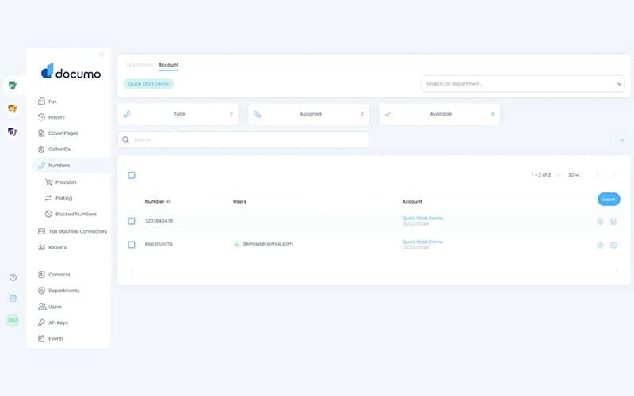The width and height of the screenshot is (634, 396).
Task: Click the Total numbers card
Action: 178,114
